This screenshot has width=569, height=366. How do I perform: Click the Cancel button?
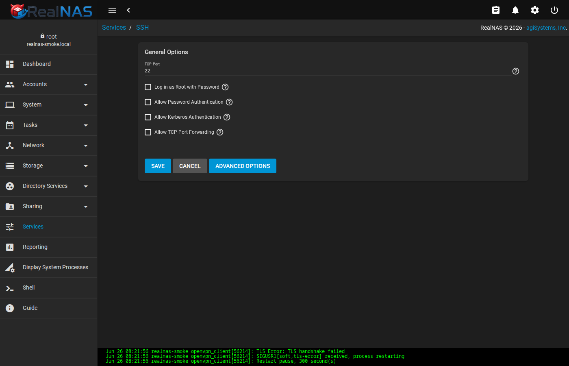190,166
